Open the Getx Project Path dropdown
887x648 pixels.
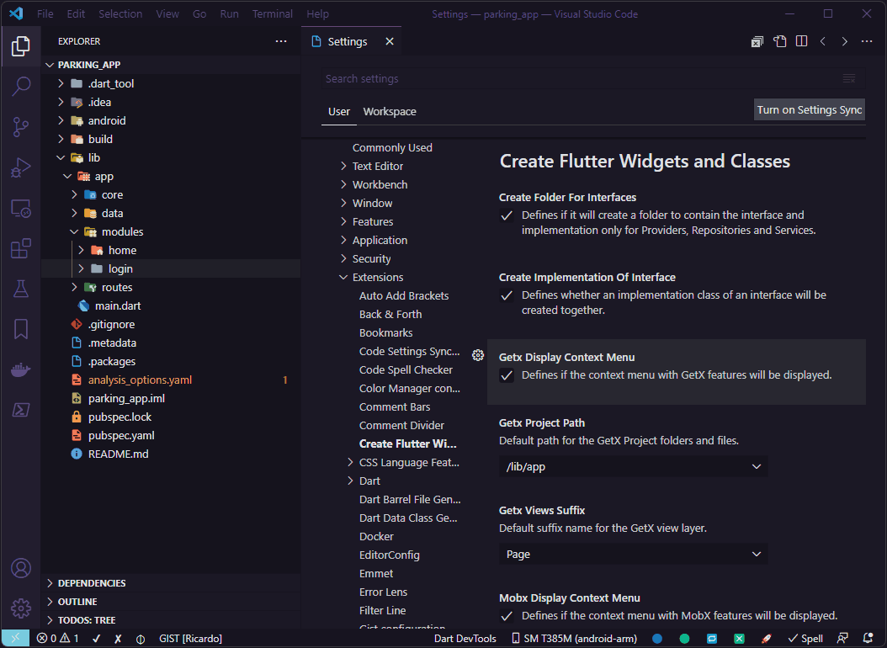click(x=634, y=466)
